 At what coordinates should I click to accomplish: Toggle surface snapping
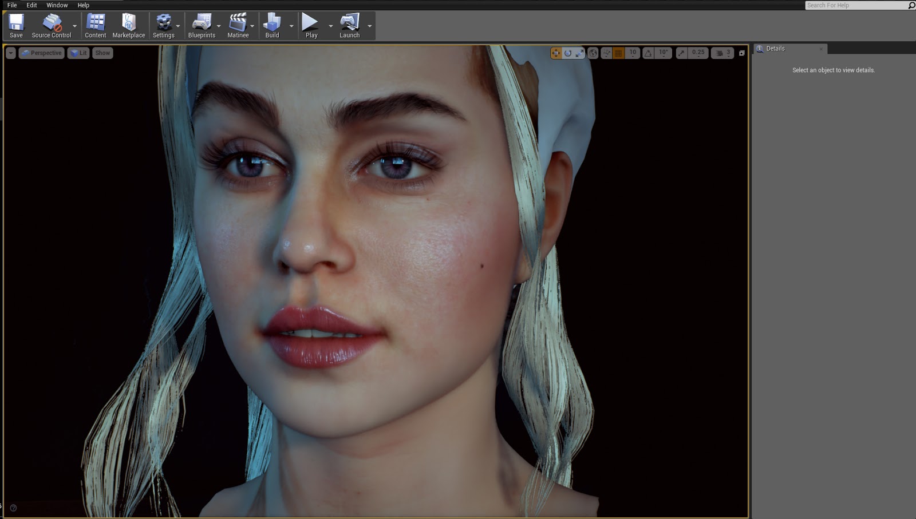click(606, 53)
